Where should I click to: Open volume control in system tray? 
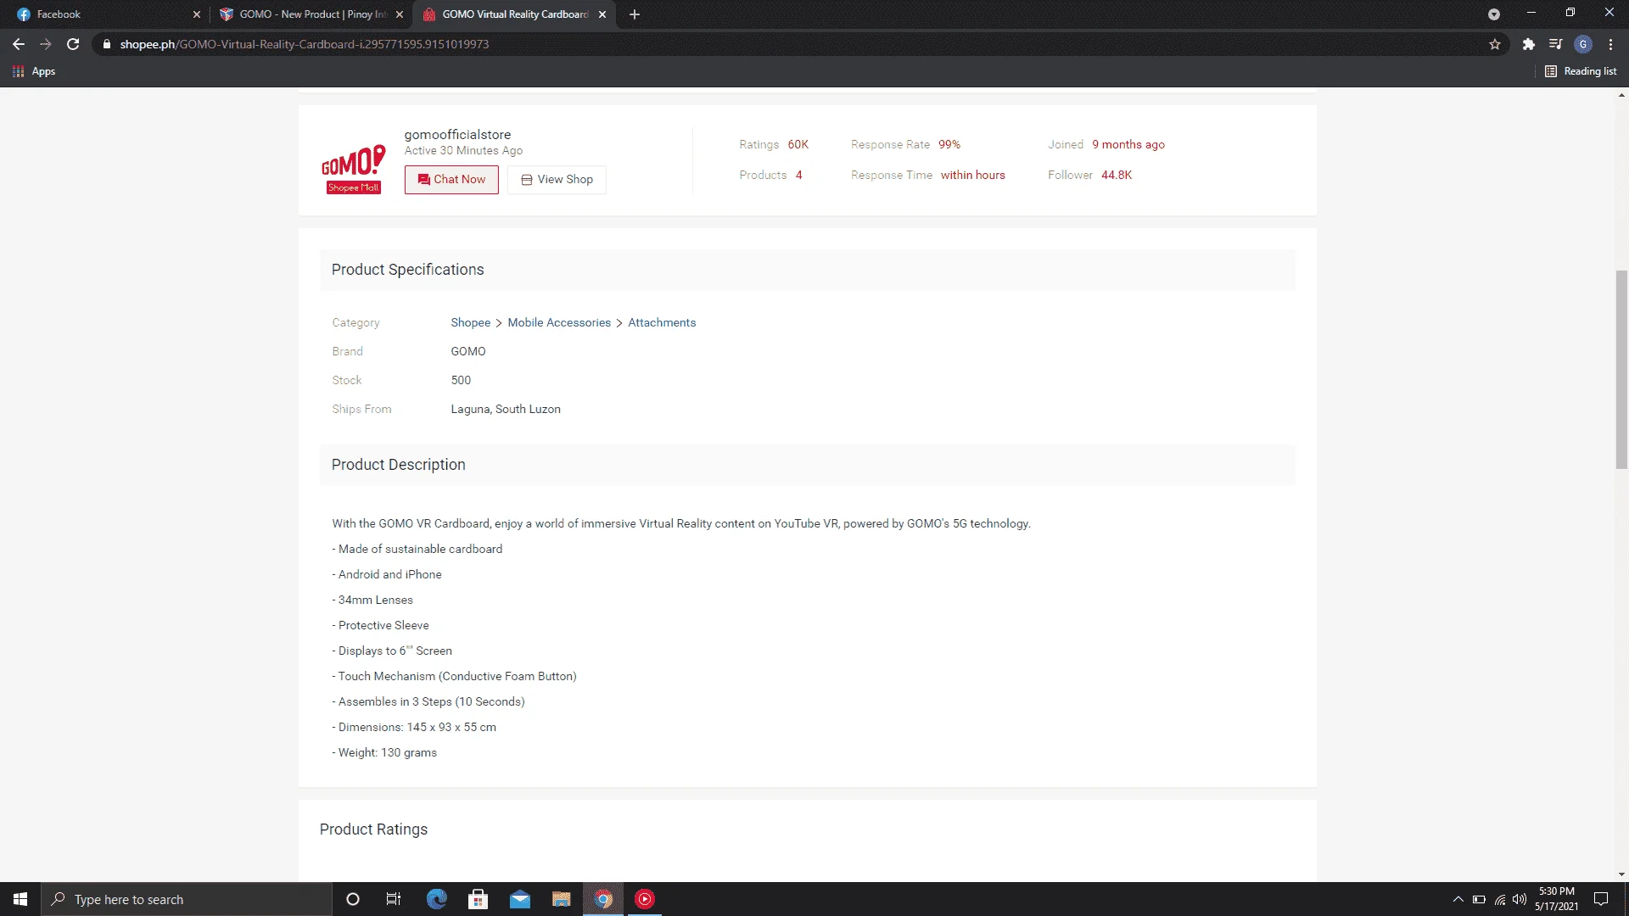[x=1520, y=899]
